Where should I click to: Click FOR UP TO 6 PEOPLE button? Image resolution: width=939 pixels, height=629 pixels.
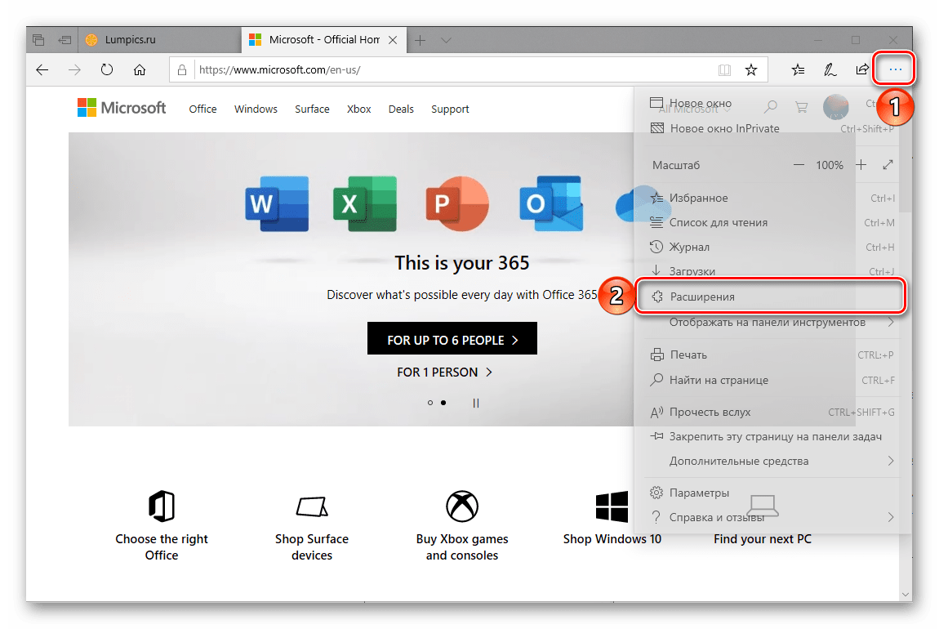[x=452, y=340]
